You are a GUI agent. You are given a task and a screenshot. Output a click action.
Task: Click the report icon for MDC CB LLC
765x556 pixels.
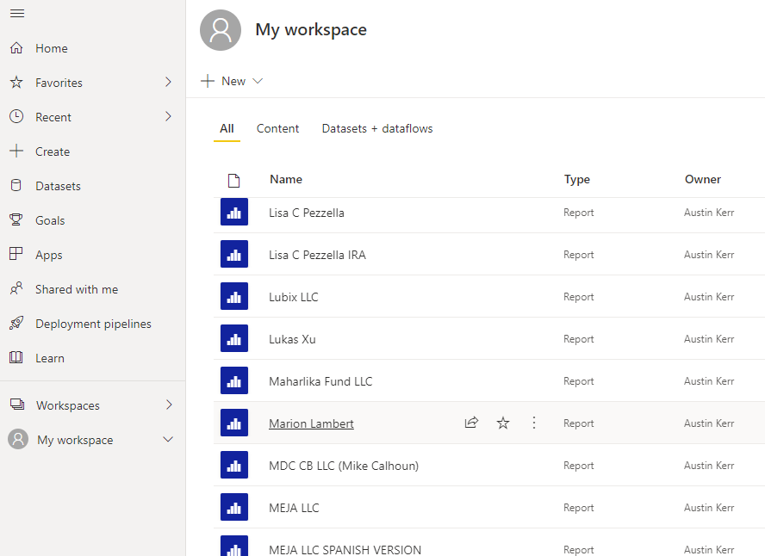(234, 465)
